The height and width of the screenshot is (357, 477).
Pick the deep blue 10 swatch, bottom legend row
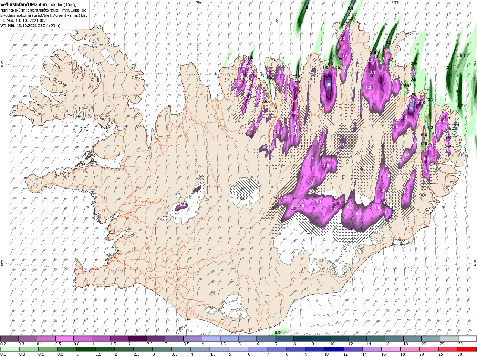(x=334, y=349)
